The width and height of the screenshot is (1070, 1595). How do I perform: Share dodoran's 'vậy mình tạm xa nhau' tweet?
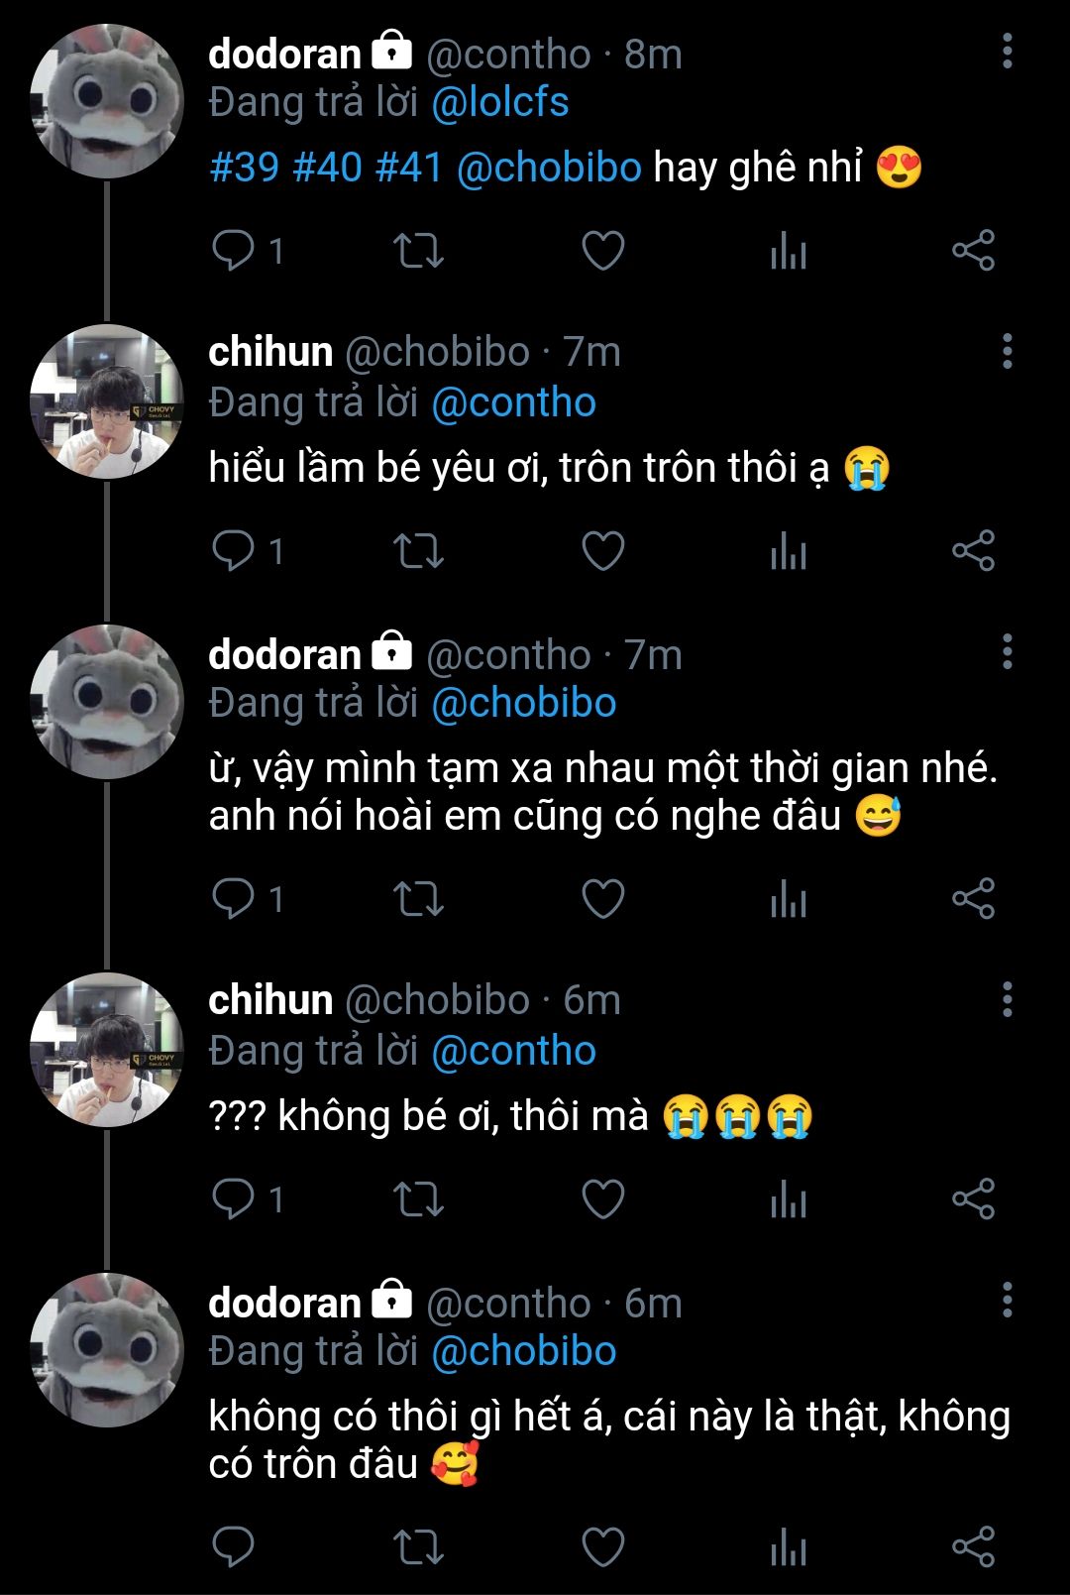tap(972, 899)
